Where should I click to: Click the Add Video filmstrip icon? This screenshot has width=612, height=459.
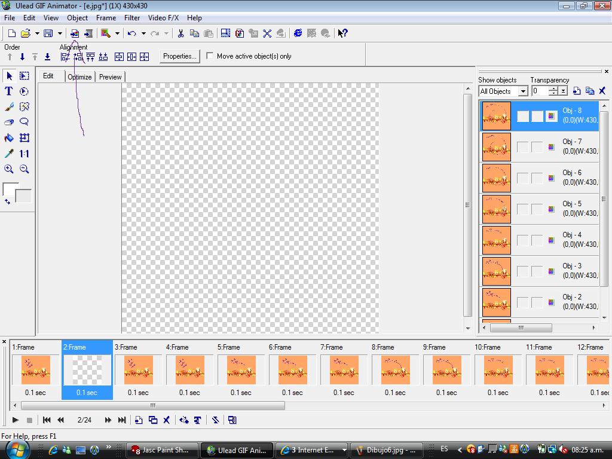click(x=88, y=33)
